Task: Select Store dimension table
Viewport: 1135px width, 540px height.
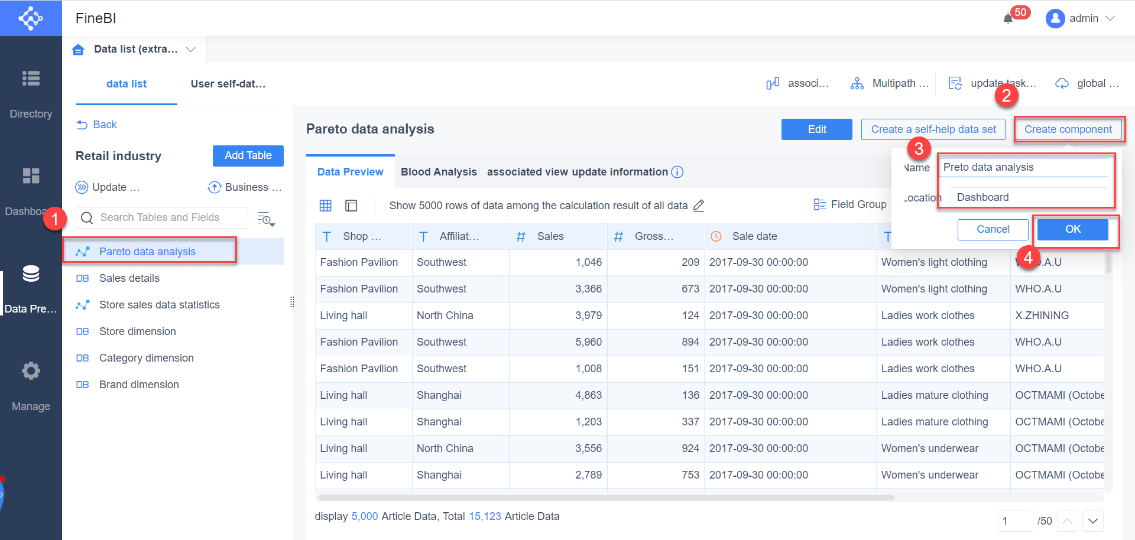Action: click(173, 331)
